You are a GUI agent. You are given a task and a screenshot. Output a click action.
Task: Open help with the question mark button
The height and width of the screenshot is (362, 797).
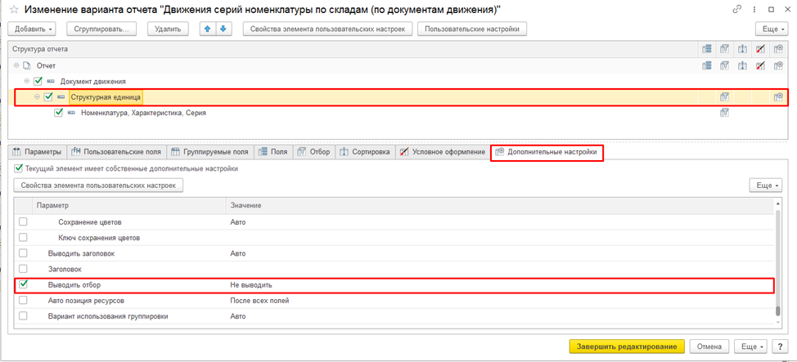point(780,346)
